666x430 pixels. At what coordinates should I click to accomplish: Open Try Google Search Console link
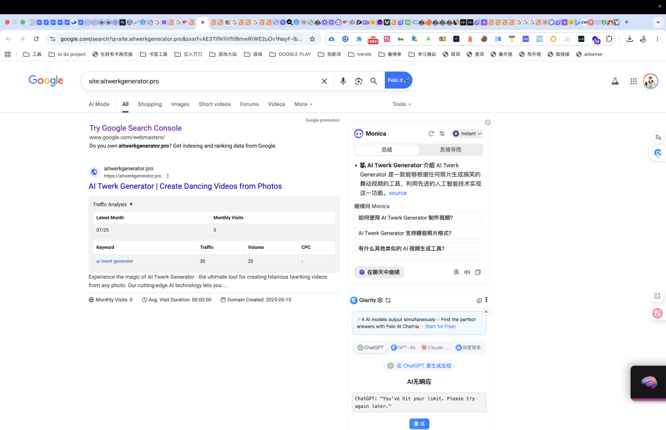pyautogui.click(x=136, y=128)
